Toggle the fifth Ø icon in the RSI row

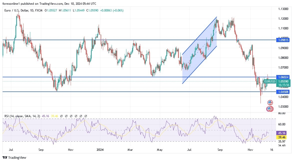[x=81, y=116]
